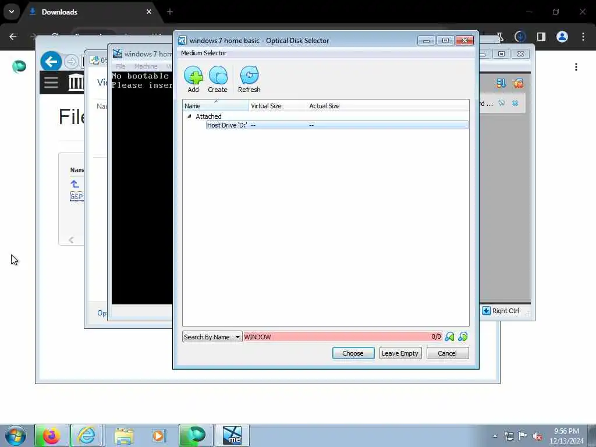
Task: Collapse the Attached tree group
Action: 189,116
